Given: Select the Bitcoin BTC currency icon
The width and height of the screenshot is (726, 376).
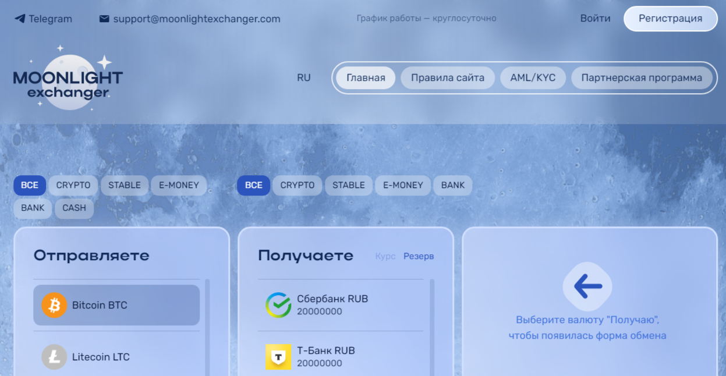Looking at the screenshot, I should pos(53,305).
